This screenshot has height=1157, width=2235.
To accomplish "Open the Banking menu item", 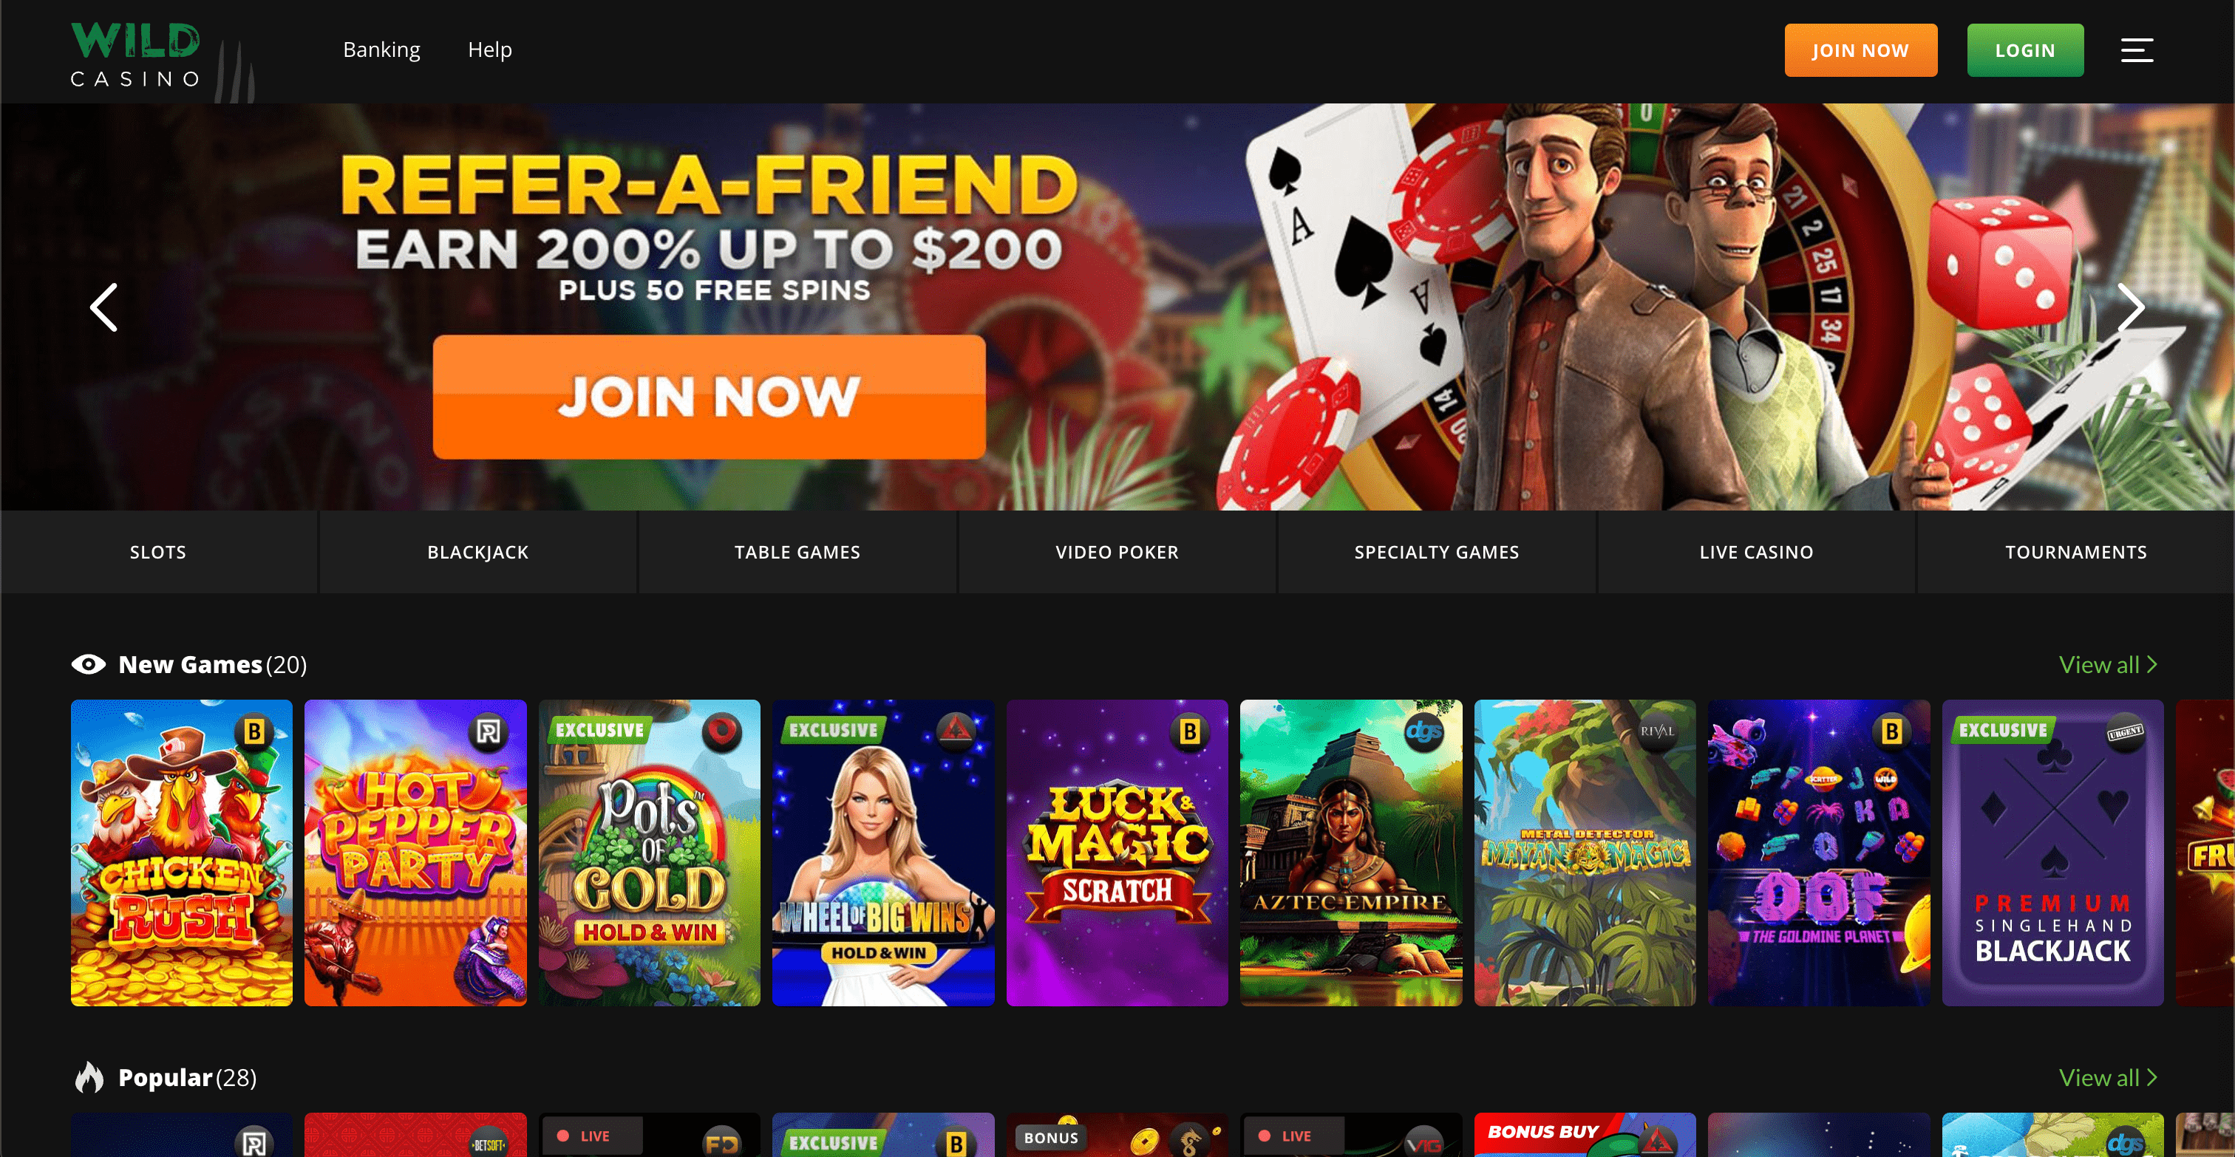I will (382, 50).
